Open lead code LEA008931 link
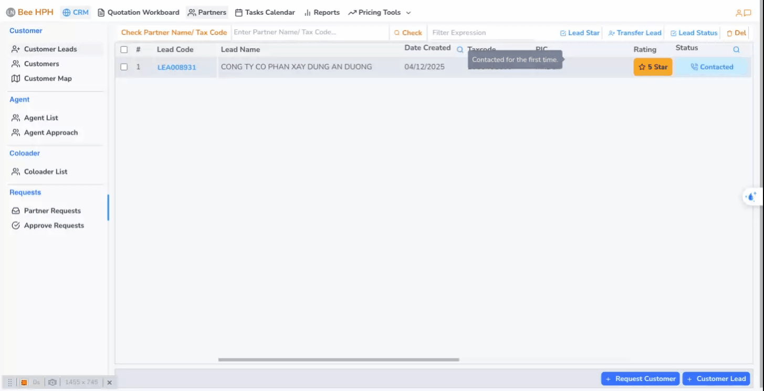This screenshot has height=391, width=764. (176, 67)
